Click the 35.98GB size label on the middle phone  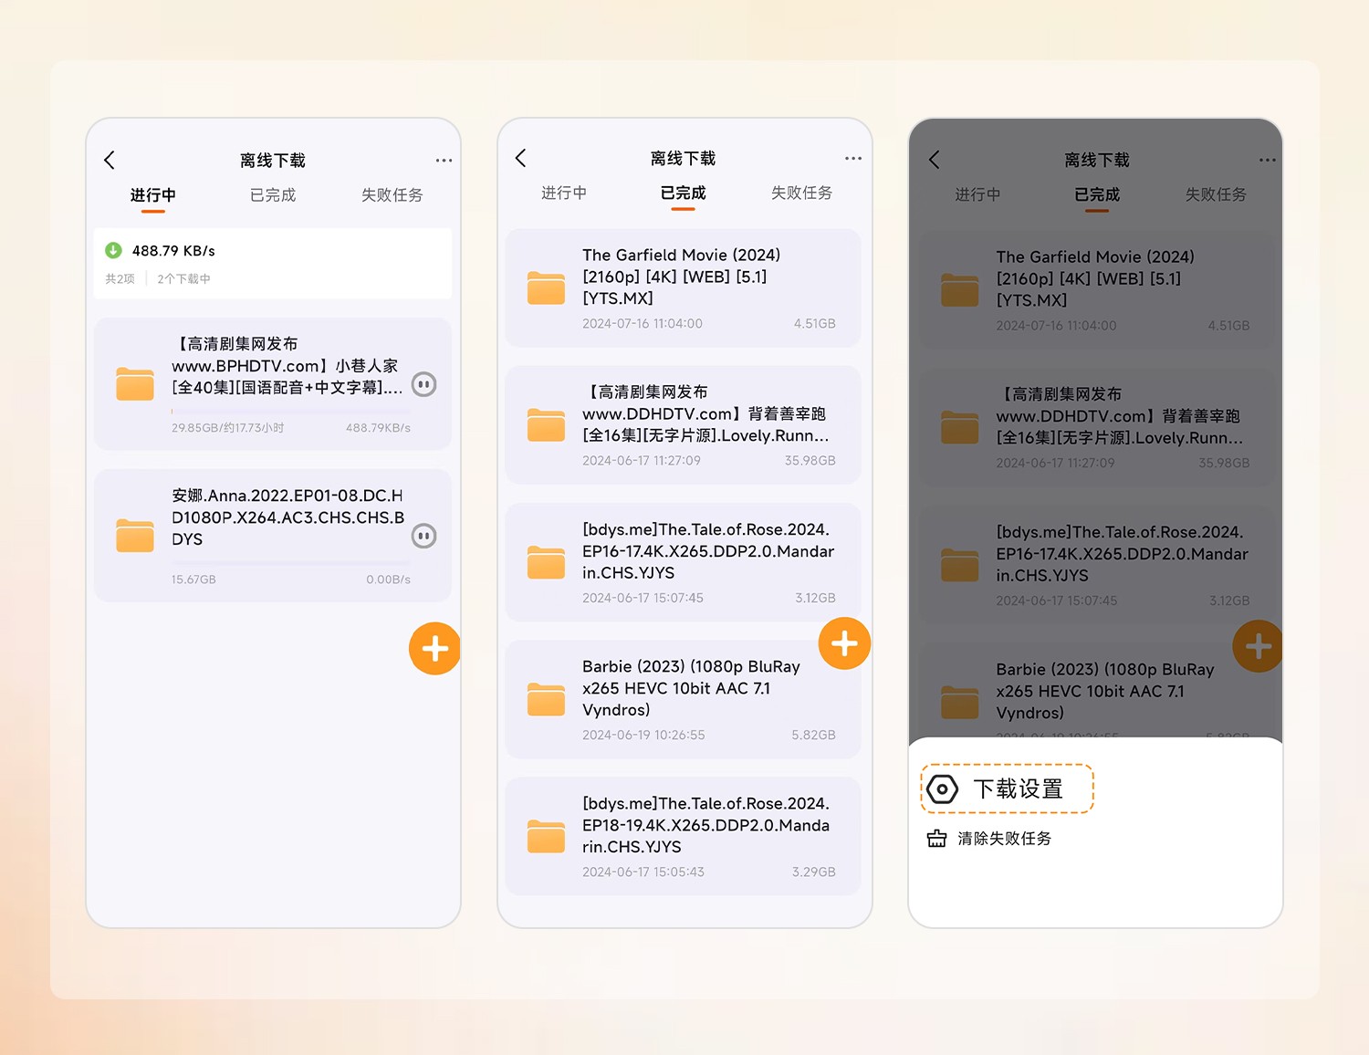(810, 461)
